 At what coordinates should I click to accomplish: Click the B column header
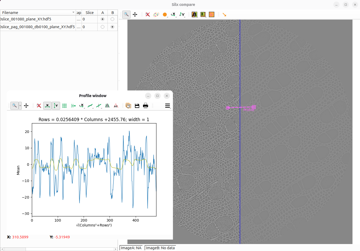[x=112, y=12]
